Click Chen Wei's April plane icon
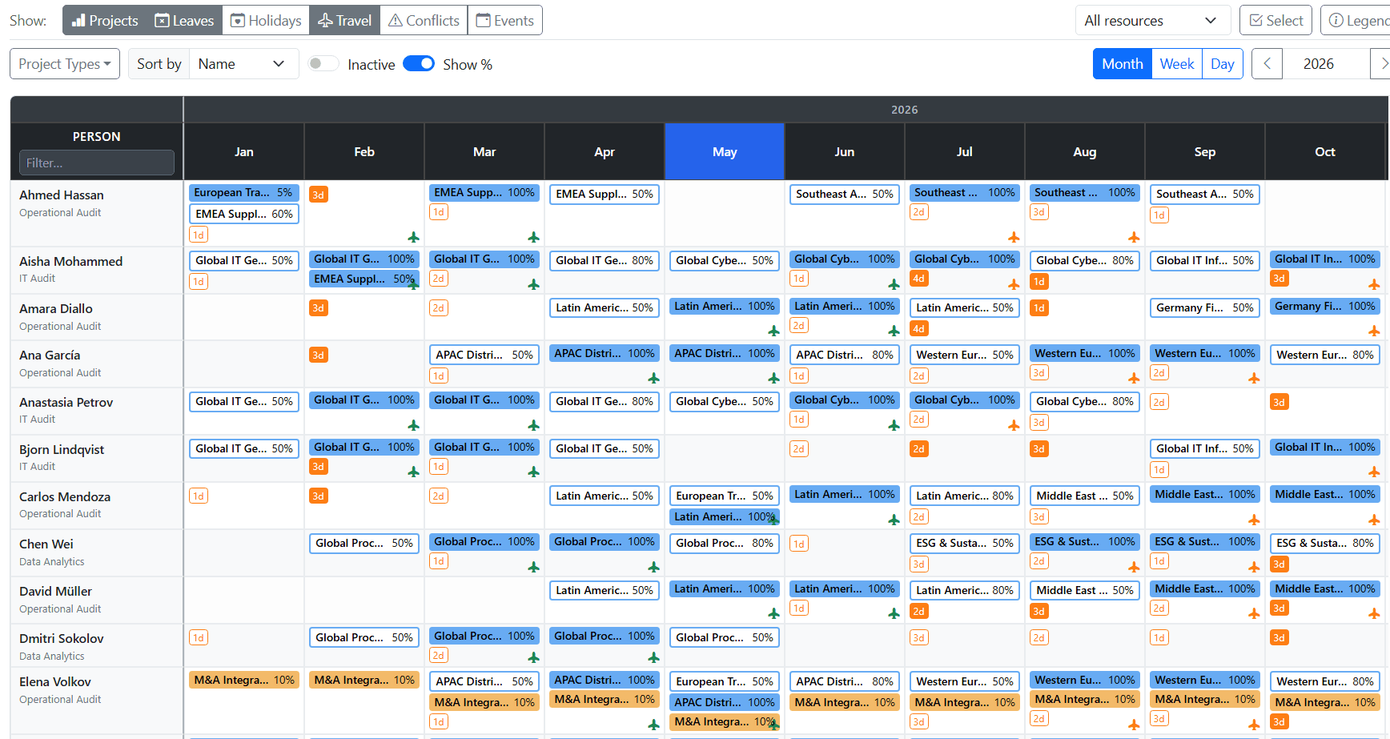Viewport: 1390px width, 739px height. (x=653, y=567)
